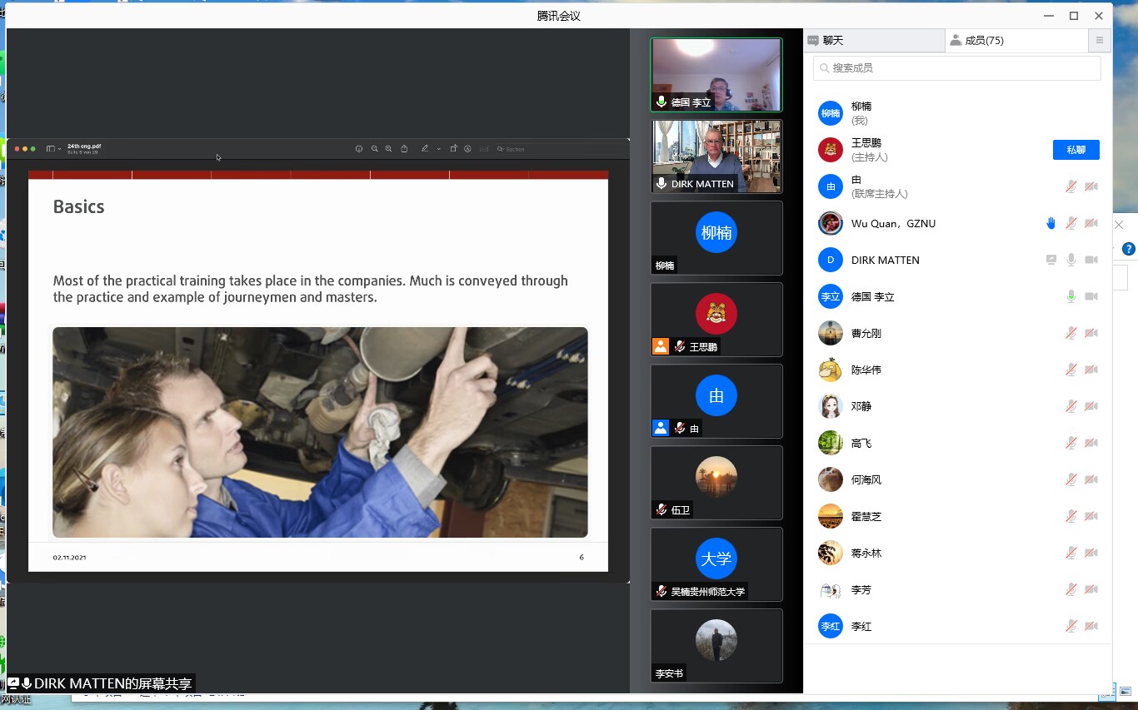This screenshot has height=710, width=1138.
Task: Toggle the camera icon for 陈华伟
Action: click(x=1091, y=370)
